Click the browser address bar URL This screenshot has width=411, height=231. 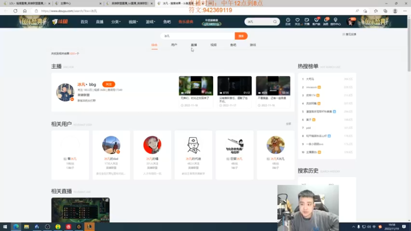(x=69, y=11)
